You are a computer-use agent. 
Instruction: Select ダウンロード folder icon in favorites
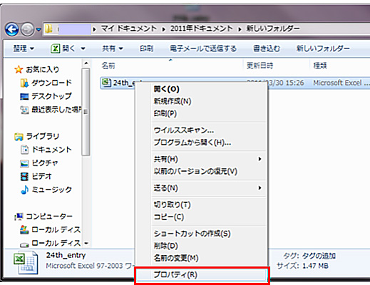[x=24, y=83]
